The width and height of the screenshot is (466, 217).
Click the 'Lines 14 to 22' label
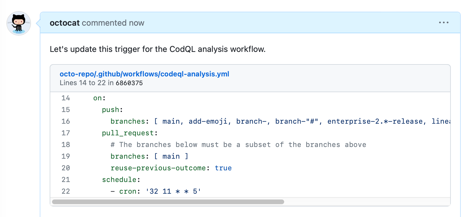click(x=84, y=83)
